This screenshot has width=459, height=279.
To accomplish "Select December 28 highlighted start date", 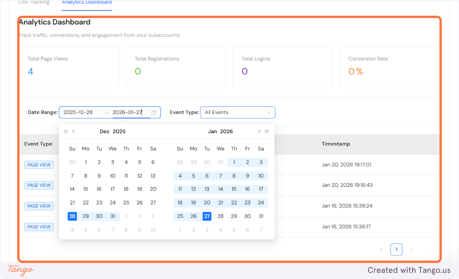I will point(72,216).
